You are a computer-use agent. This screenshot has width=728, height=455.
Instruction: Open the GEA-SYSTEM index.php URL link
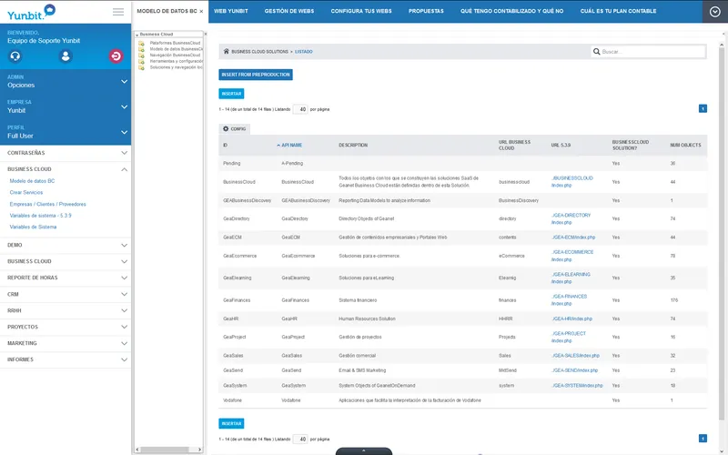[577, 386]
